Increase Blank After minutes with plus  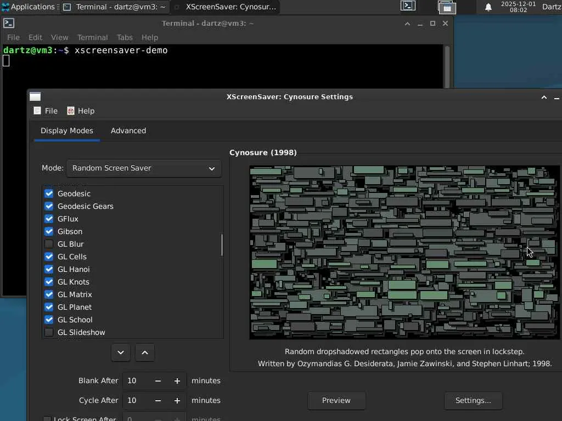pyautogui.click(x=177, y=381)
